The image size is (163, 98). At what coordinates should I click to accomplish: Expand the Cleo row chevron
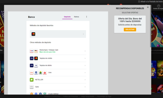point(85,72)
